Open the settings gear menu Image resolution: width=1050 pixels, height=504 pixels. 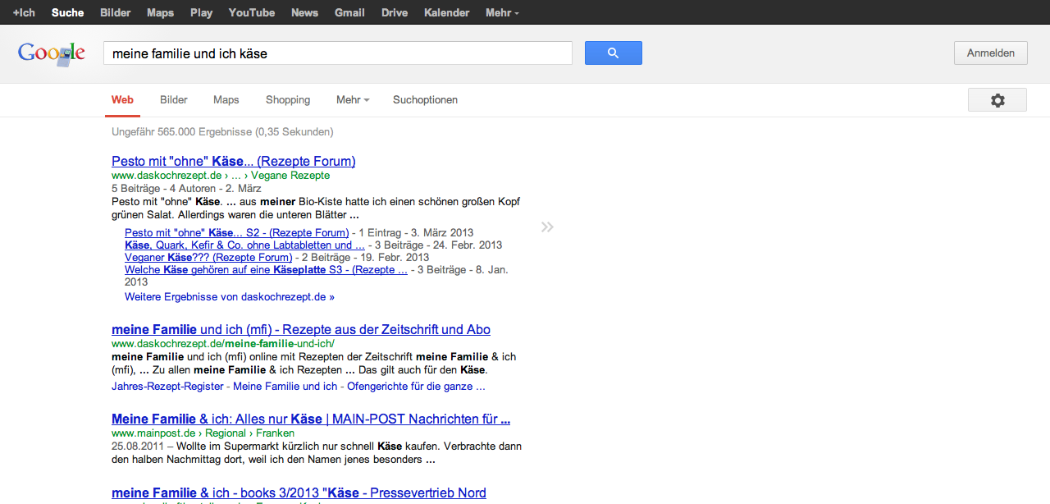click(x=997, y=100)
